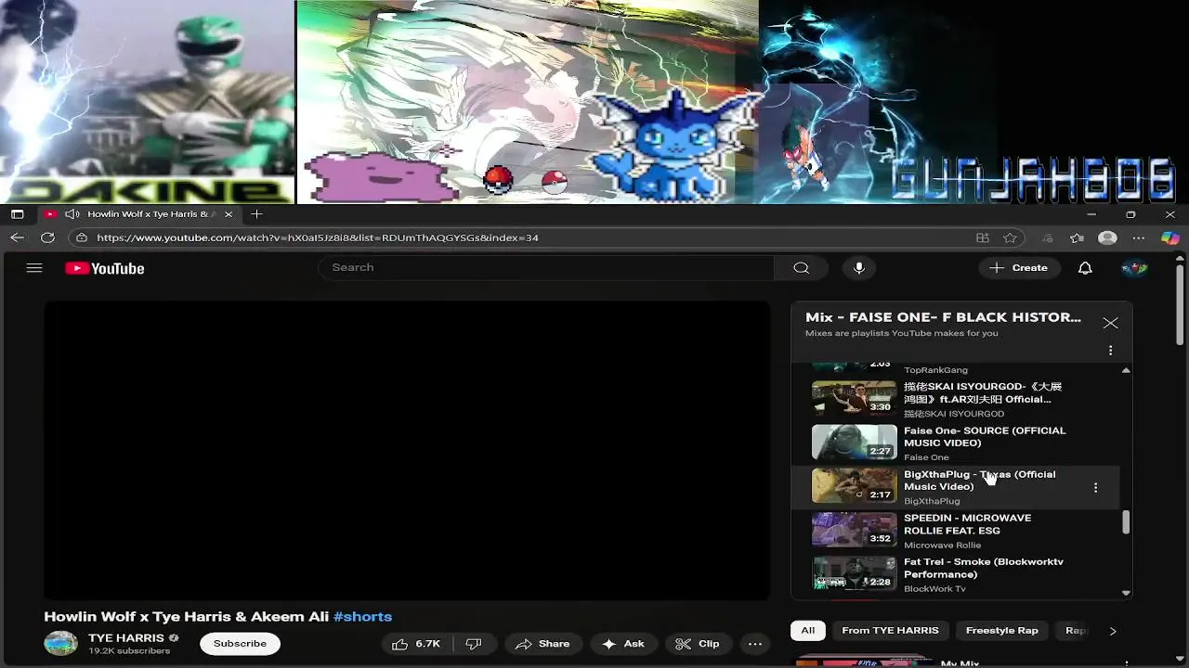Open tab actions menu icon
The width and height of the screenshot is (1189, 668).
pyautogui.click(x=17, y=214)
